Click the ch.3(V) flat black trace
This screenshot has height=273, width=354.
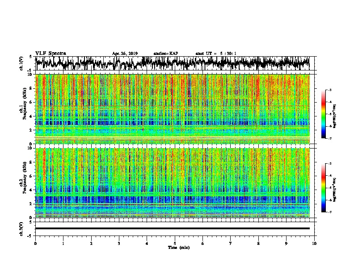tap(173, 228)
